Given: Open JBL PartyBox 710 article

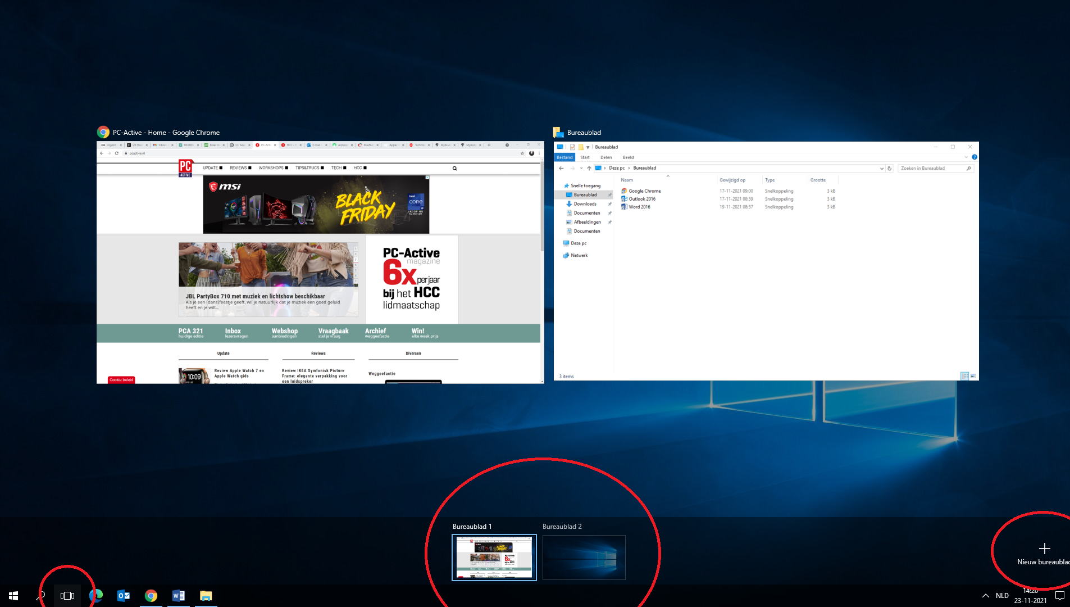Looking at the screenshot, I should (x=268, y=279).
